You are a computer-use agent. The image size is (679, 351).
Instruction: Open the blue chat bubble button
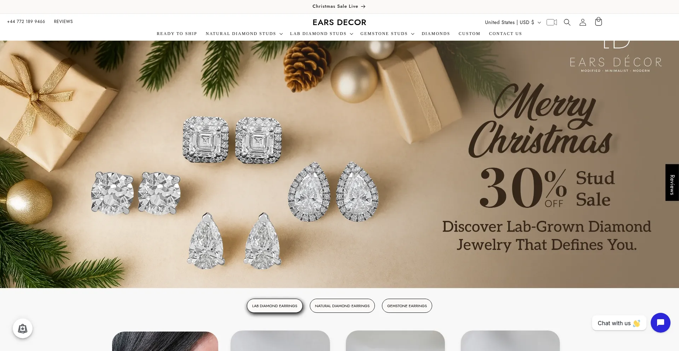[x=661, y=323]
